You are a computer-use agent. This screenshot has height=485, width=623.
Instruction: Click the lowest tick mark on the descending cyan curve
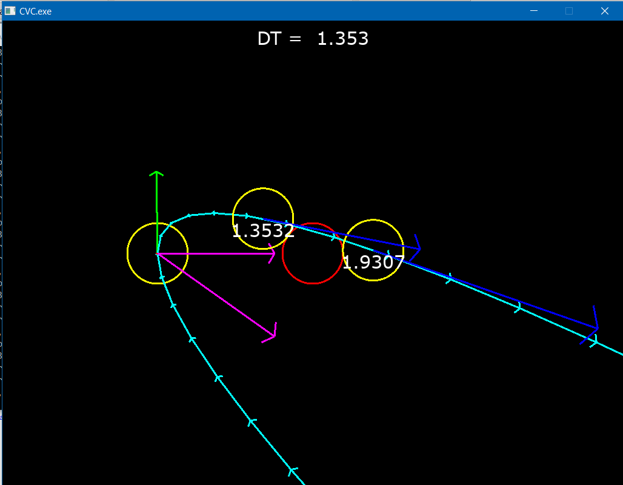[x=292, y=470]
